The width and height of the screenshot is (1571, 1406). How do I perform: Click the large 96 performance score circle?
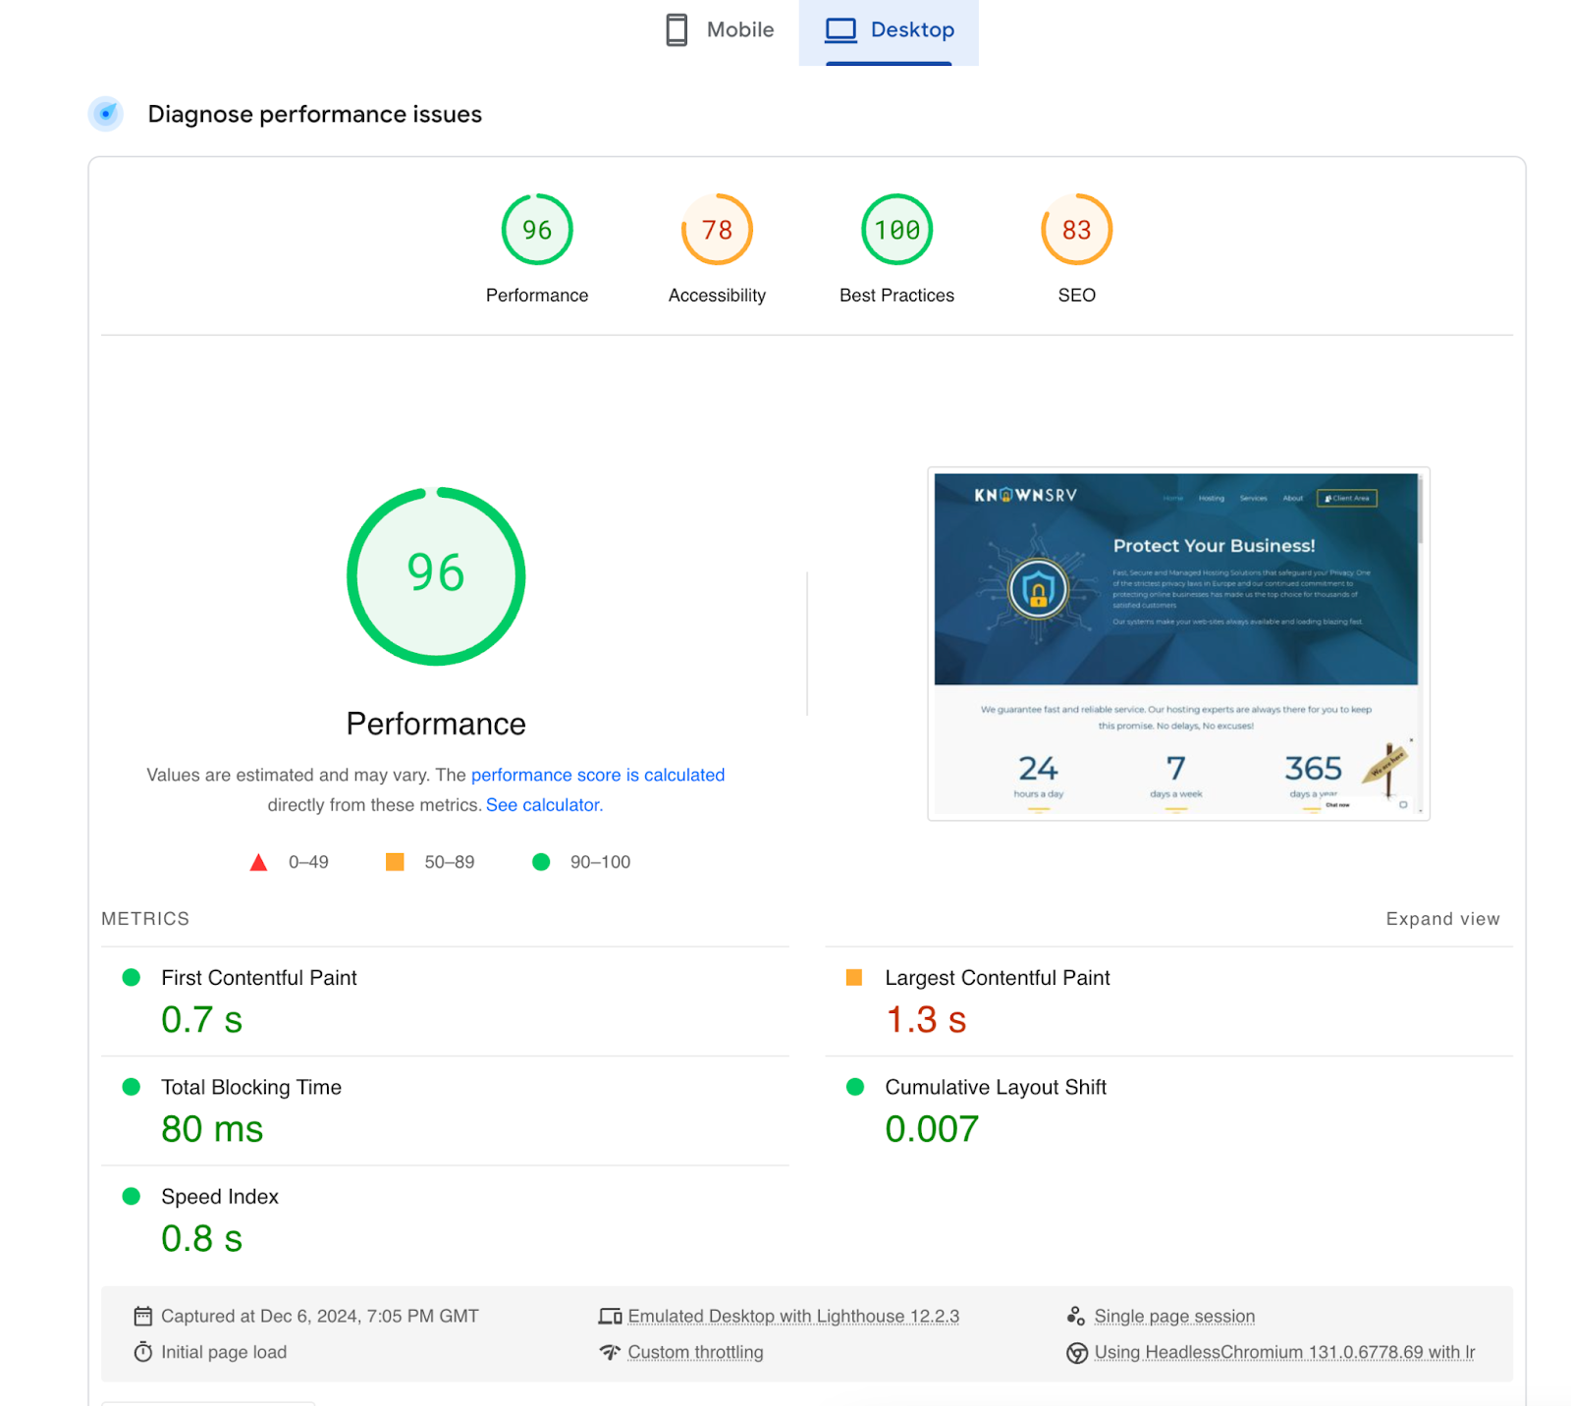[436, 576]
